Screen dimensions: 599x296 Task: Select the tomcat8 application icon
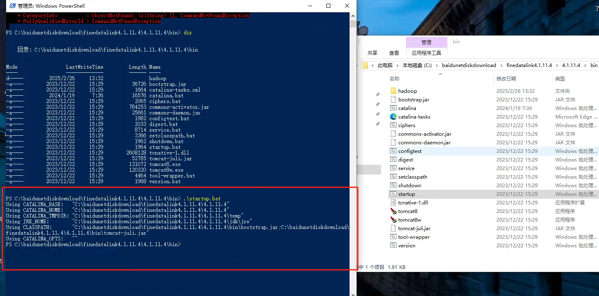point(393,211)
